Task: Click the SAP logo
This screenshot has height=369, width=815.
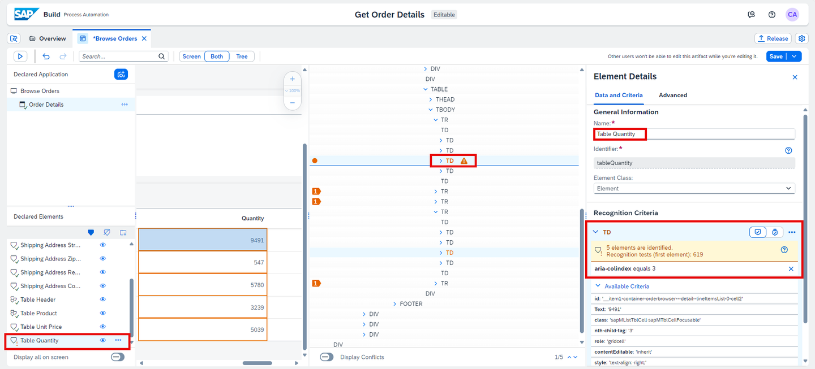Action: click(27, 14)
